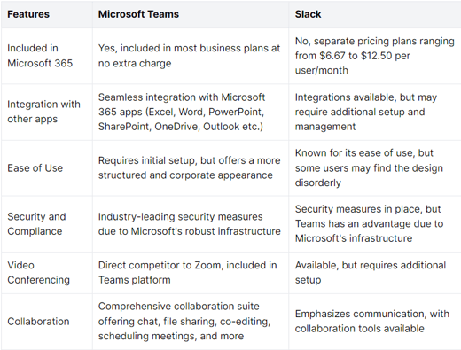
Task: Select the Video Conferencing row label
Action: coord(38,272)
